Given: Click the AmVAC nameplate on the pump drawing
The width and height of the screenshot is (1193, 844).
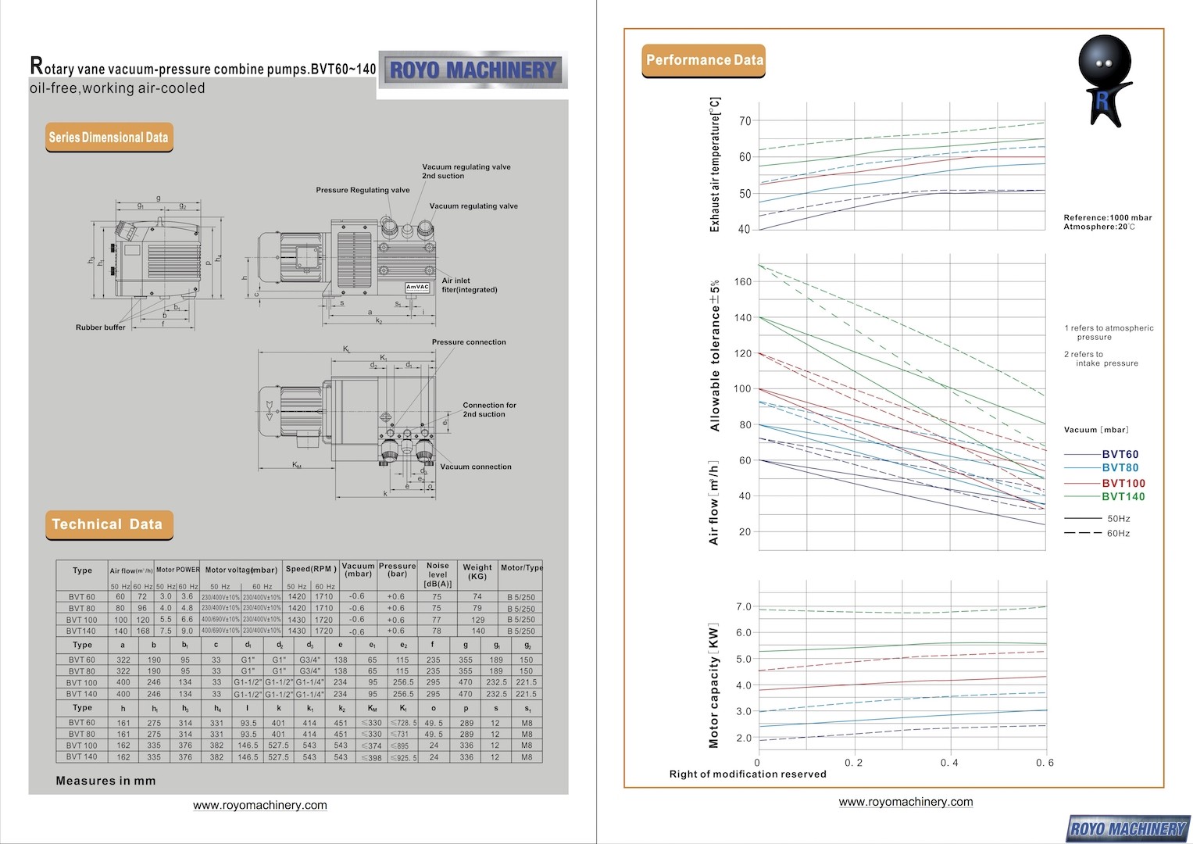Looking at the screenshot, I should pos(417,287).
